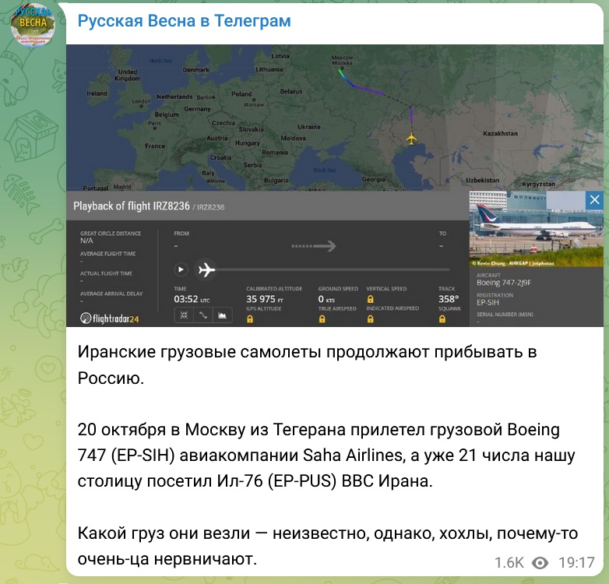Click the Moscow label on the map

[342, 60]
